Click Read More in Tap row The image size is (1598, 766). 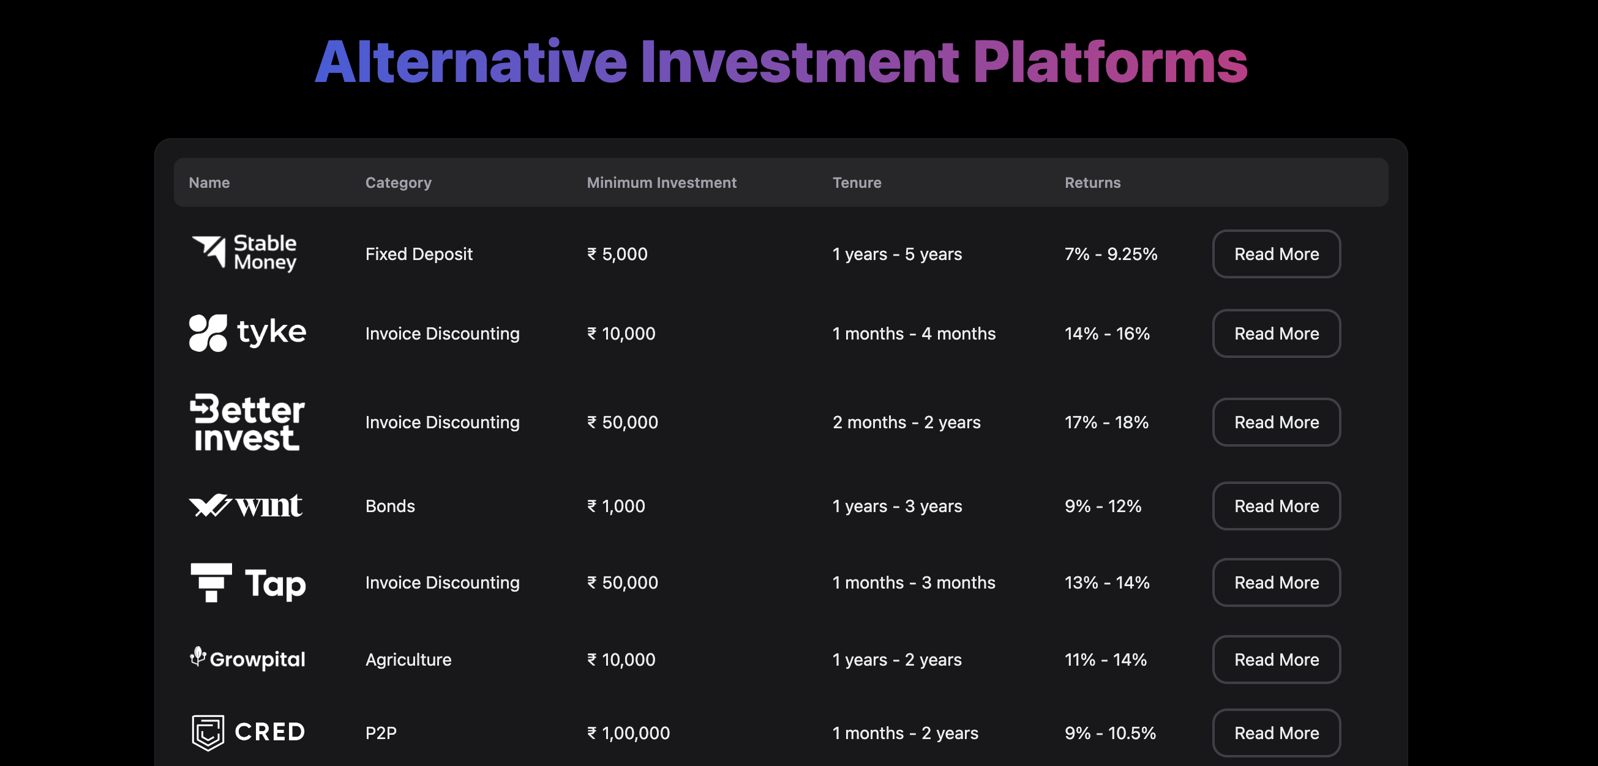[x=1275, y=582]
